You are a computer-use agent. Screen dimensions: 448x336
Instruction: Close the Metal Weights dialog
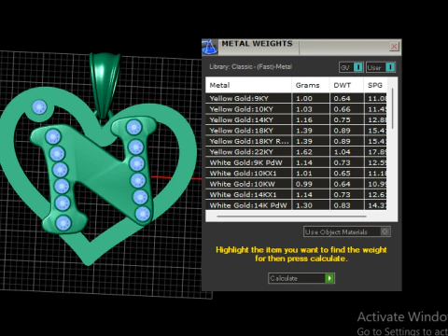point(394,47)
